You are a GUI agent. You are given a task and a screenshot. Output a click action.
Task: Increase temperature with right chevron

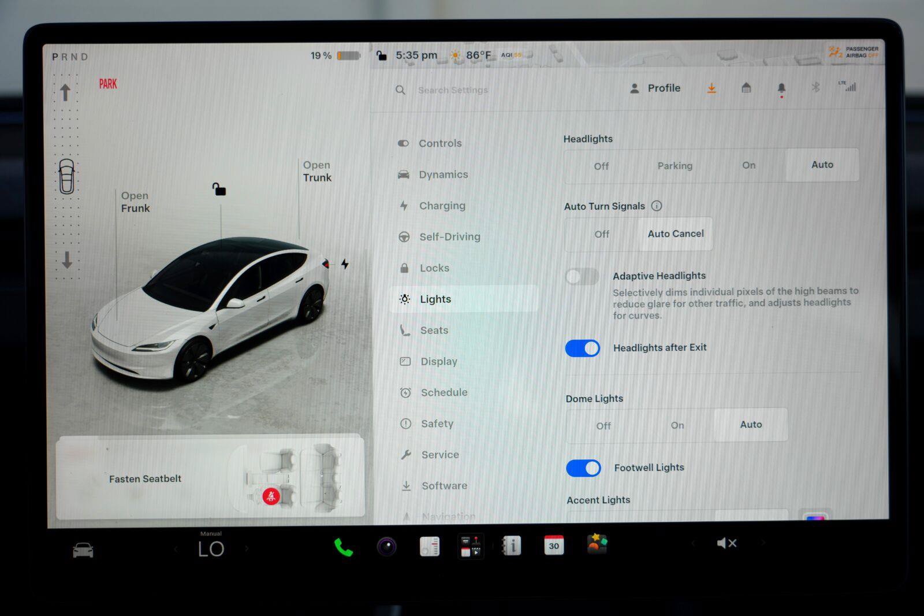click(247, 548)
